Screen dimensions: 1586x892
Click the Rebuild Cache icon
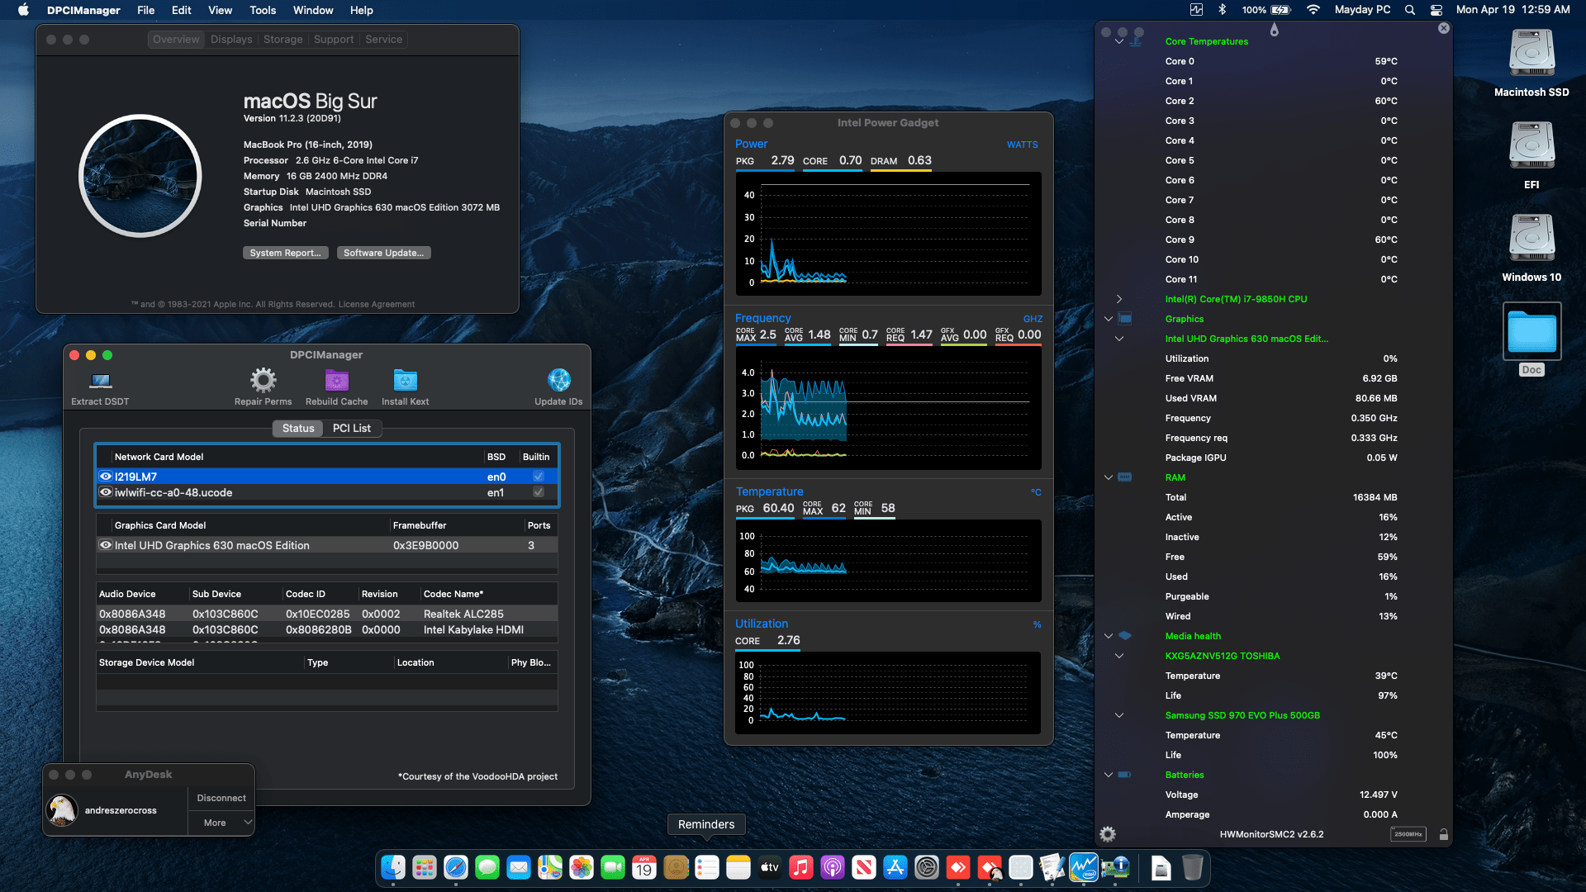336,380
